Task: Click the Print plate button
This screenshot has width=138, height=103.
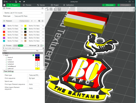Action: point(125,5)
